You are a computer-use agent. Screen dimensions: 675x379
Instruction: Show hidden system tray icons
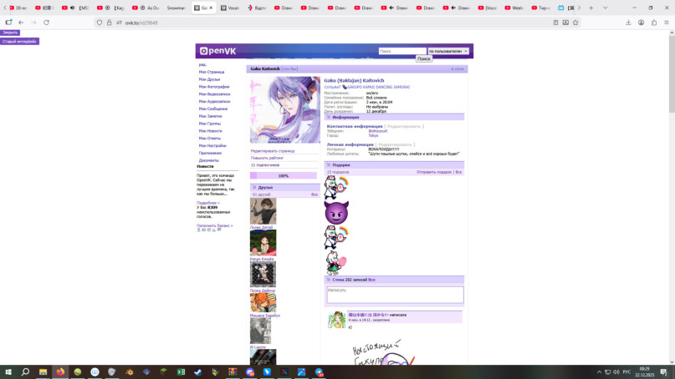click(599, 371)
